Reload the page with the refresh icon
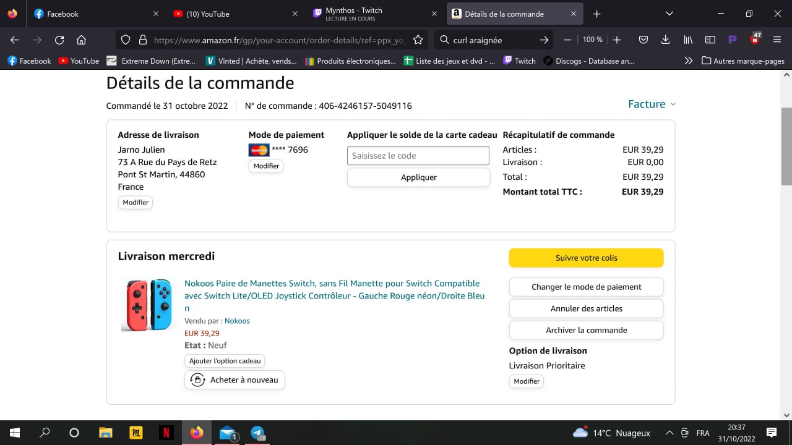Screen dimensions: 792x445 click(59, 40)
